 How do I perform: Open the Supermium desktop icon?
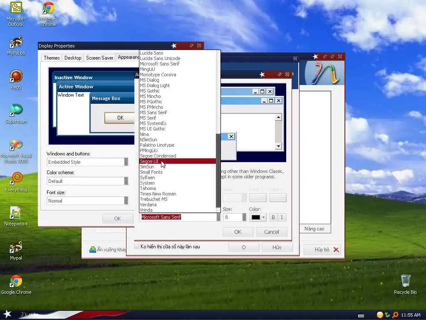click(16, 114)
